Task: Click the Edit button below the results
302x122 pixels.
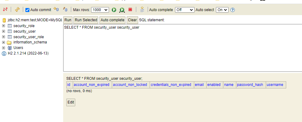Action: [x=71, y=102]
